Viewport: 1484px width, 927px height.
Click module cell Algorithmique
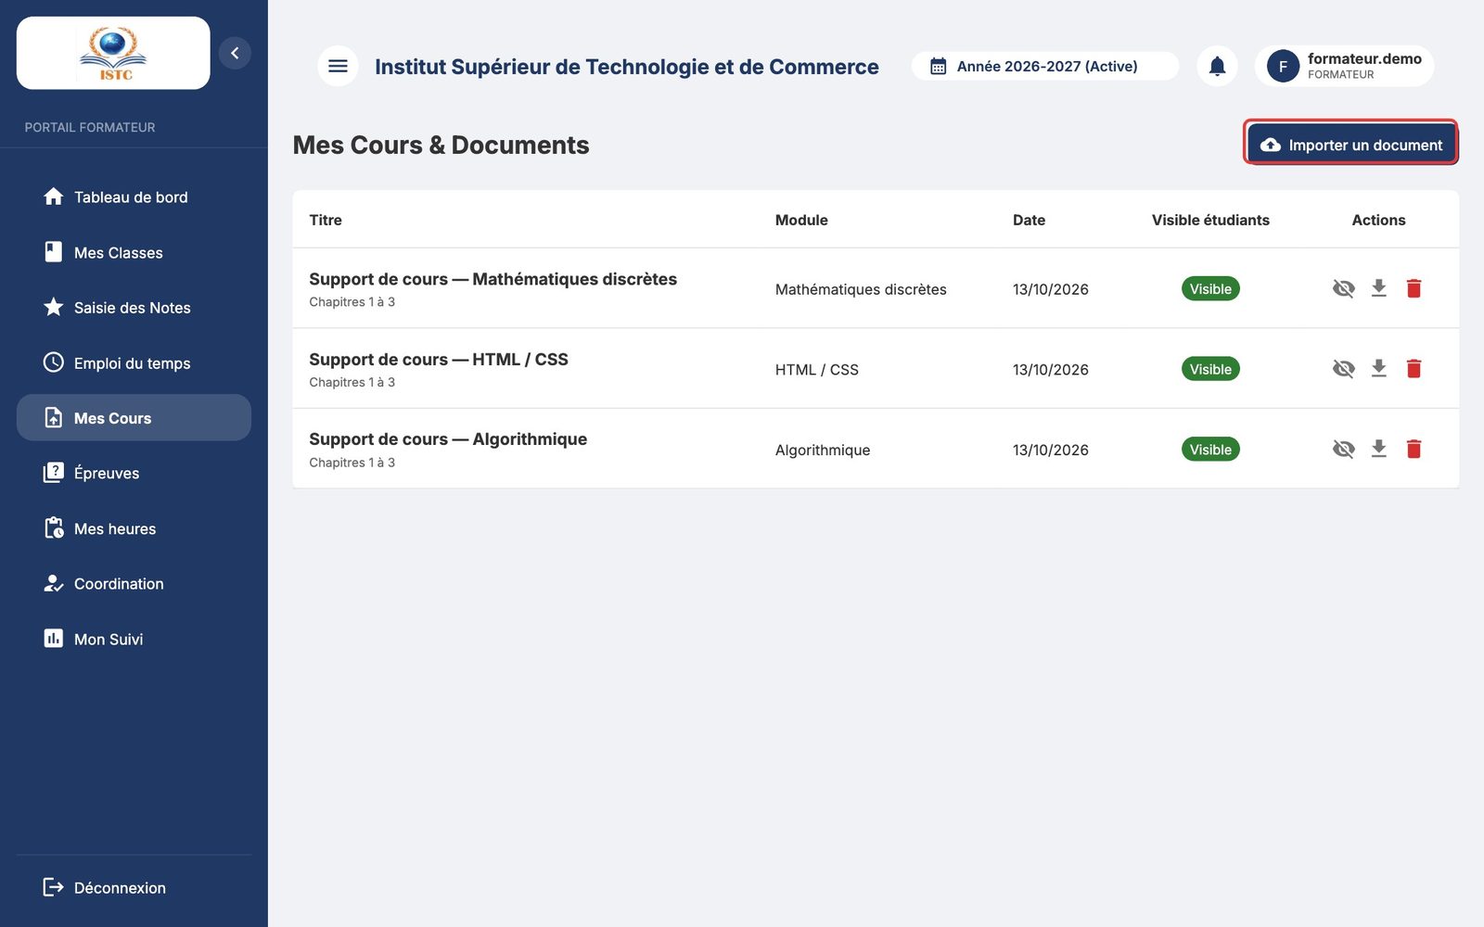pos(823,450)
